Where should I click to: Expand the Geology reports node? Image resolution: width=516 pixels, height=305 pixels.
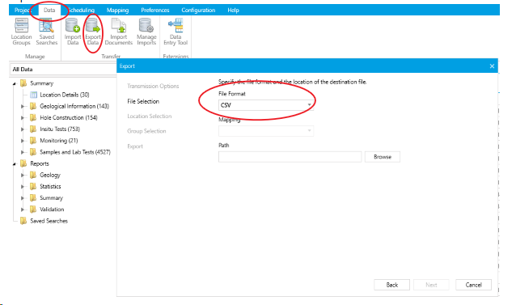[x=23, y=175]
